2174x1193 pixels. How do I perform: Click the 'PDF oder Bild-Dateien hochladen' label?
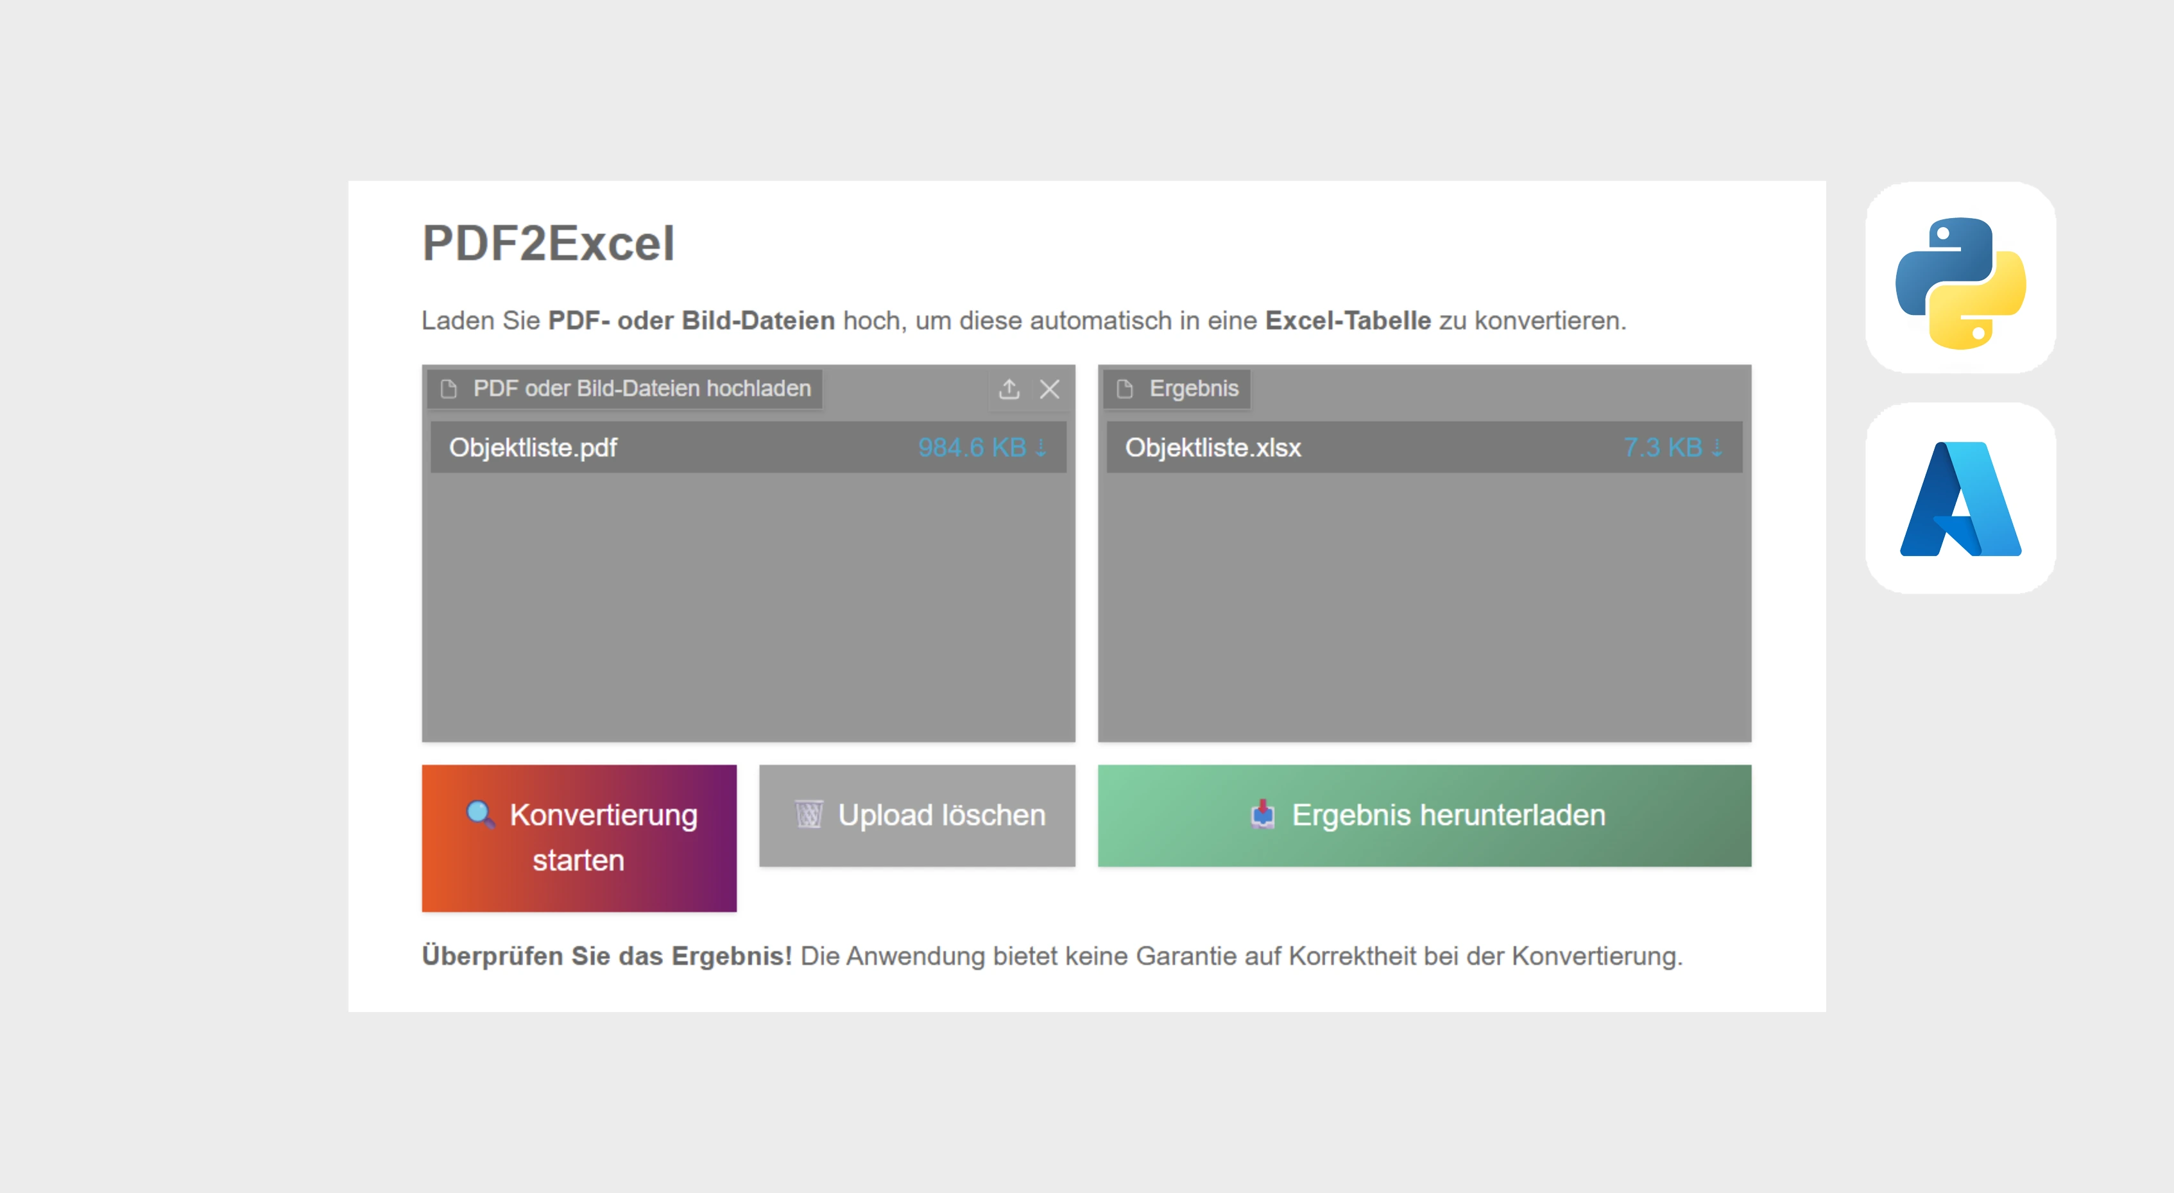[x=642, y=389]
